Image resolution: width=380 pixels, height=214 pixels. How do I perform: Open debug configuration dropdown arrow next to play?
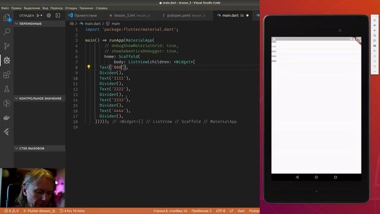pos(42,15)
